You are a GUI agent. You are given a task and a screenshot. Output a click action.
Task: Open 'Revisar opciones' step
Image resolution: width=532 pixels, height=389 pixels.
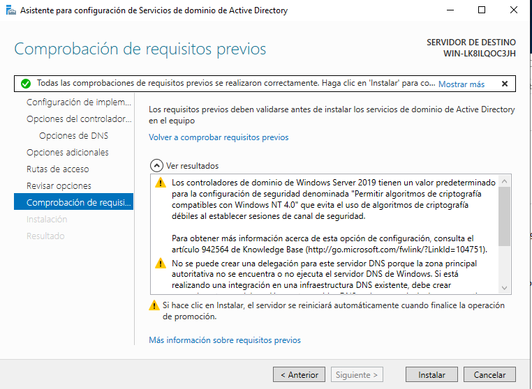pos(59,185)
